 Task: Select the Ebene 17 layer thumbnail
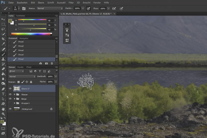(17, 89)
